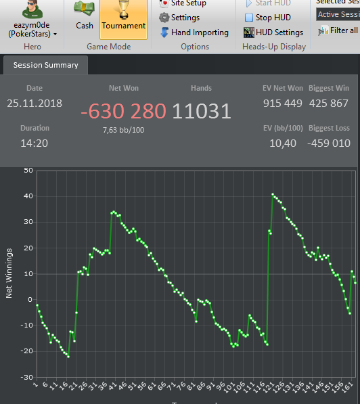Open the hero dropdown arrow next to PokerStars
This screenshot has width=360, height=404.
(x=55, y=35)
